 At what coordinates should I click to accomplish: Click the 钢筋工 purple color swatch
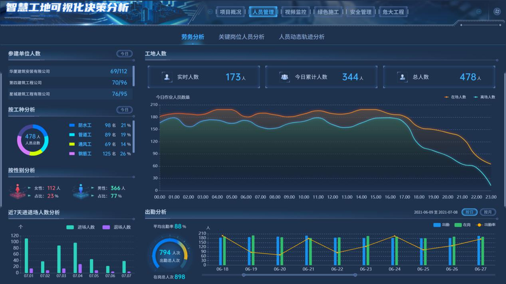click(x=72, y=154)
